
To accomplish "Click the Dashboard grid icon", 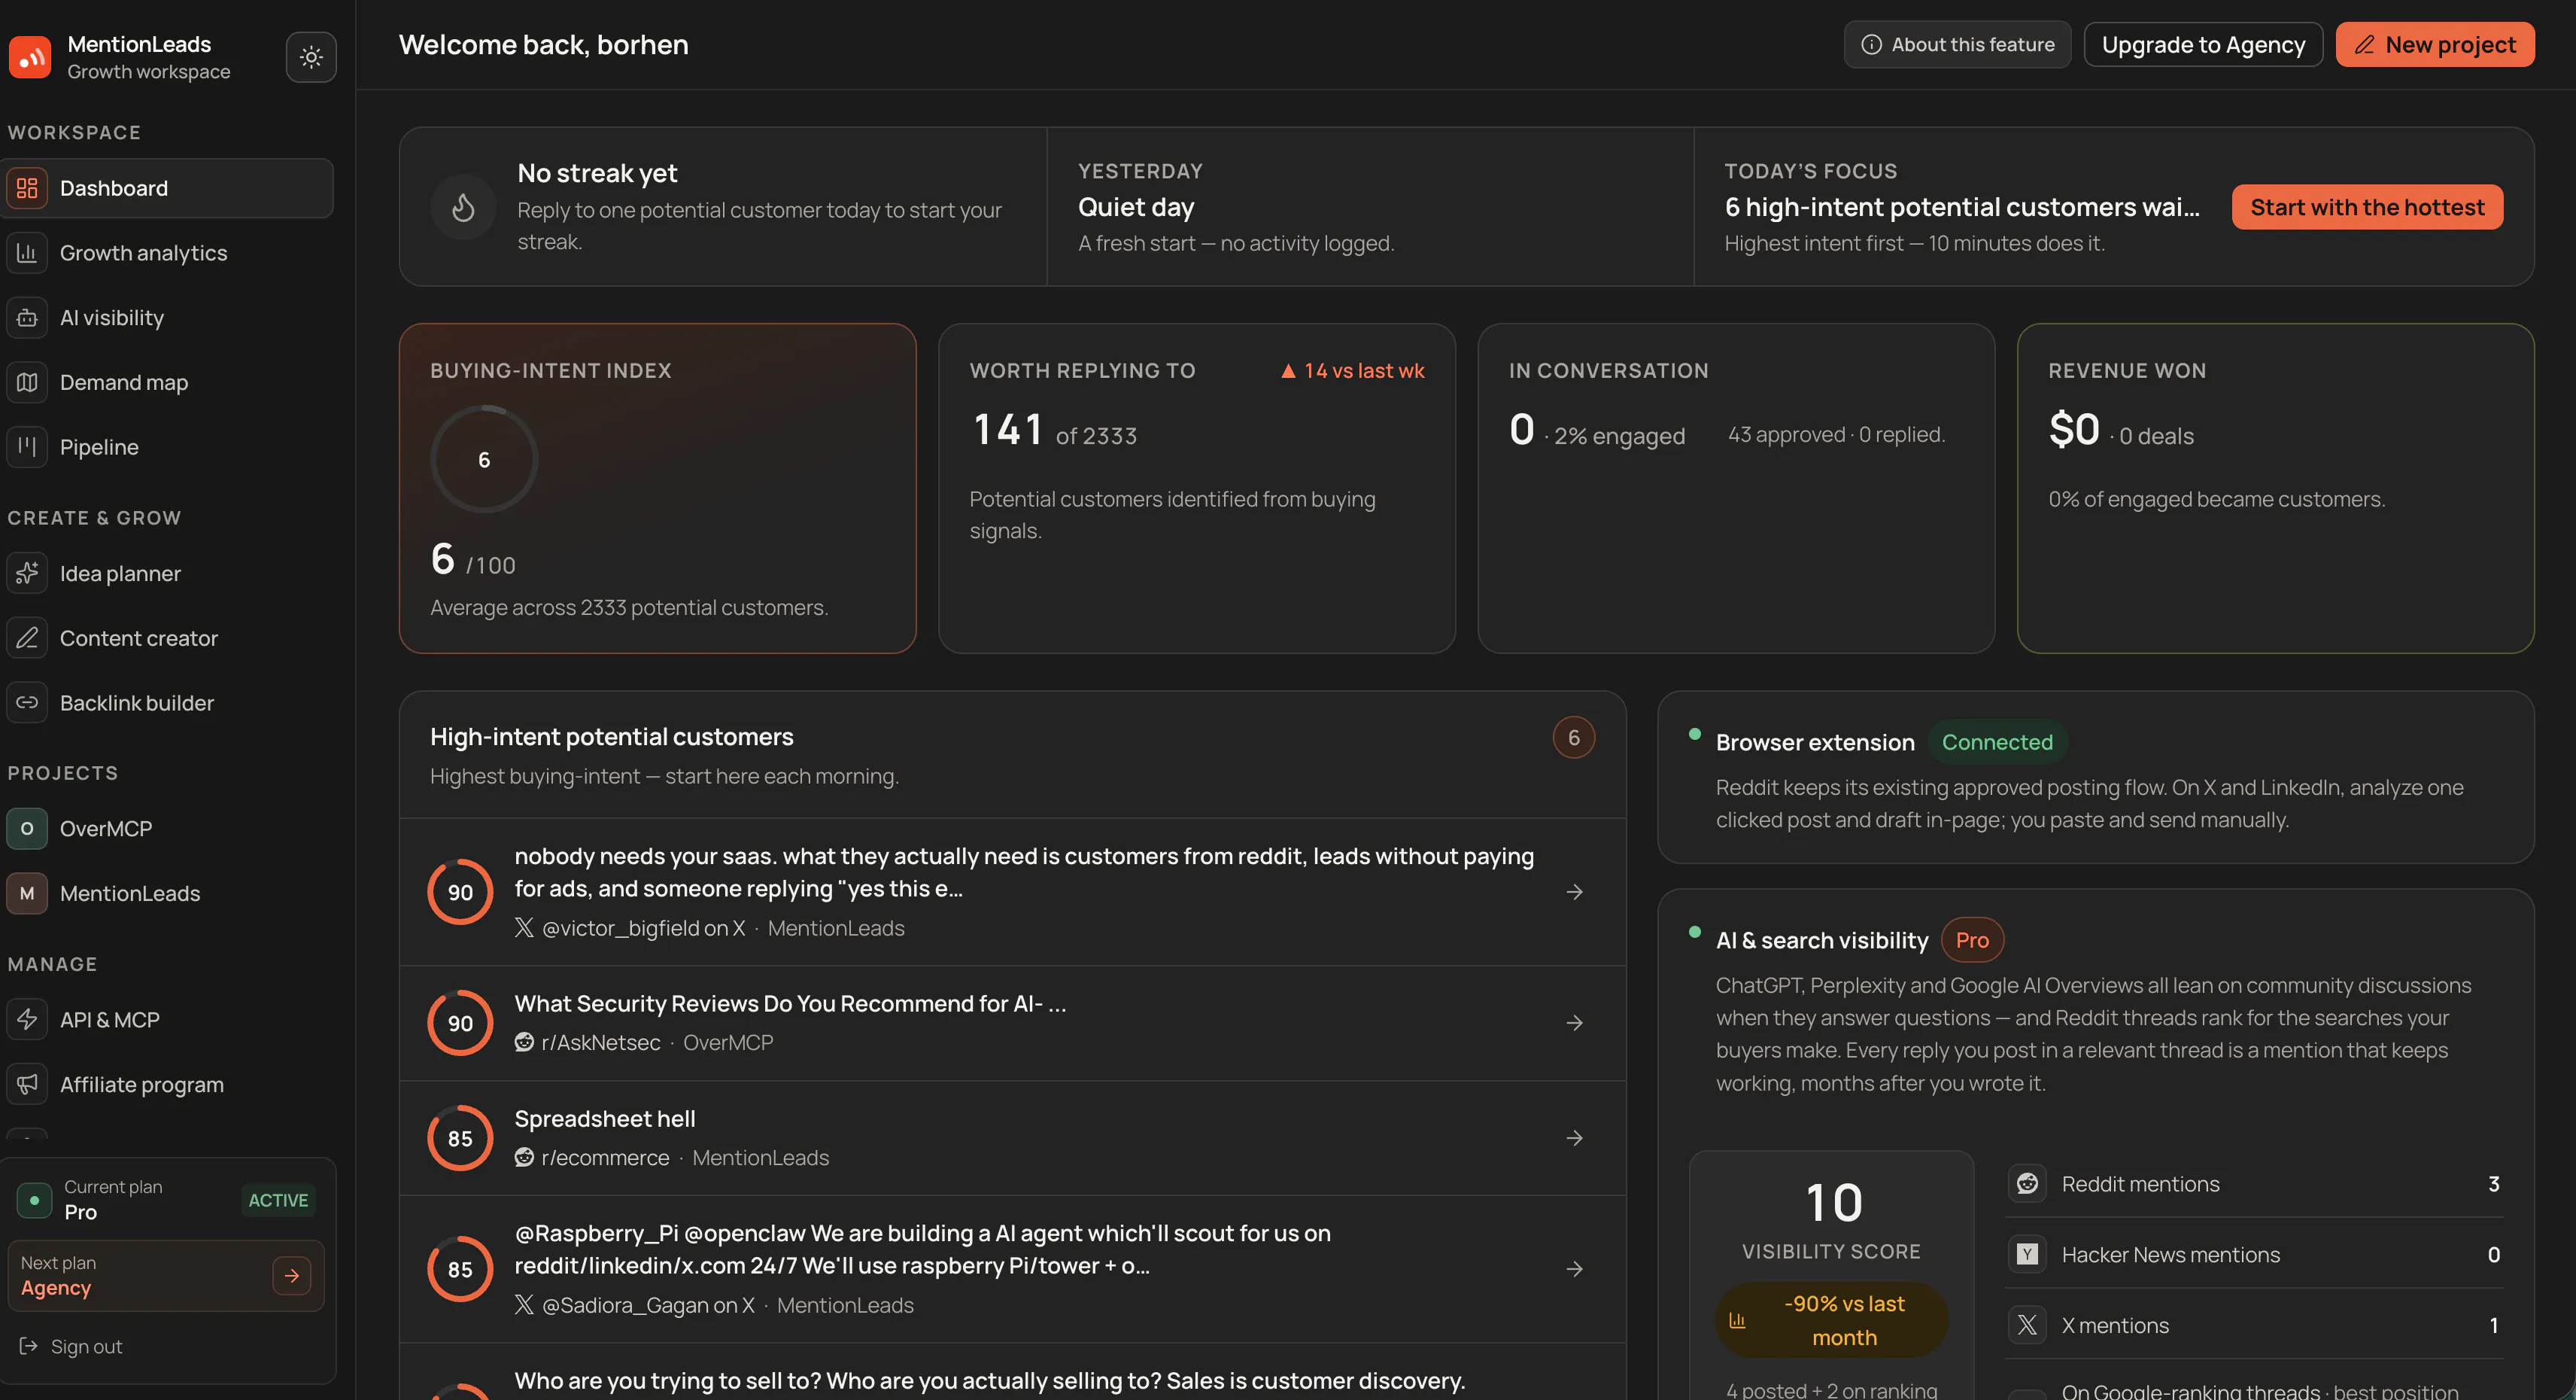I will point(27,188).
